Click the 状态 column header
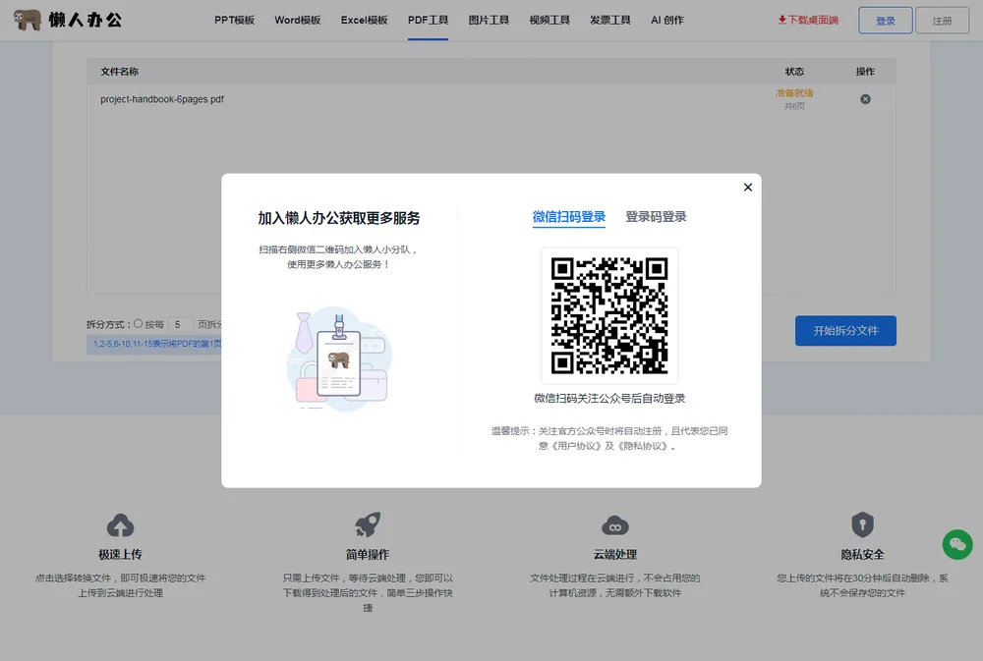 [794, 72]
